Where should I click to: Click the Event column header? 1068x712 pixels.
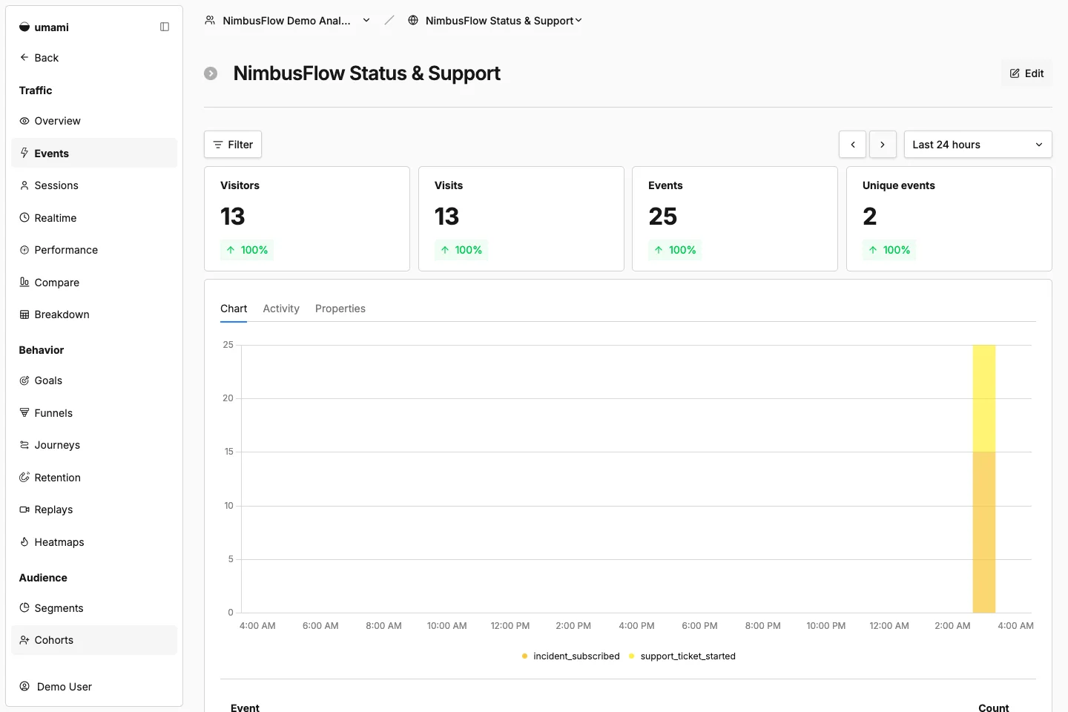(245, 708)
